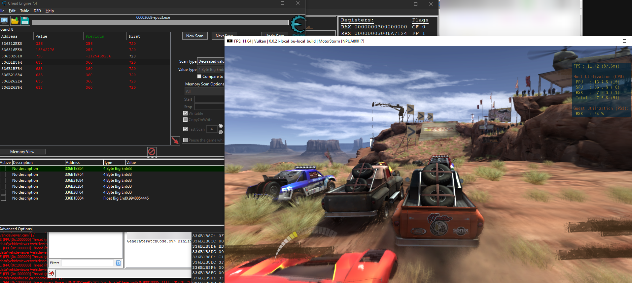
Task: Click the First column header
Action: pos(148,36)
